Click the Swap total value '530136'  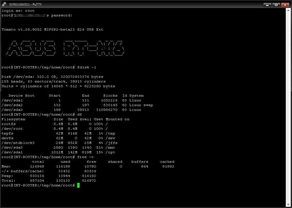(37, 176)
